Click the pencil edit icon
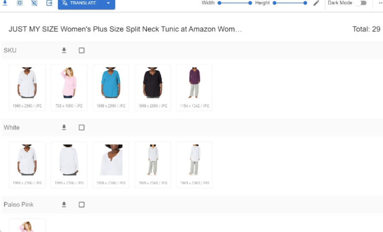 click(316, 3)
